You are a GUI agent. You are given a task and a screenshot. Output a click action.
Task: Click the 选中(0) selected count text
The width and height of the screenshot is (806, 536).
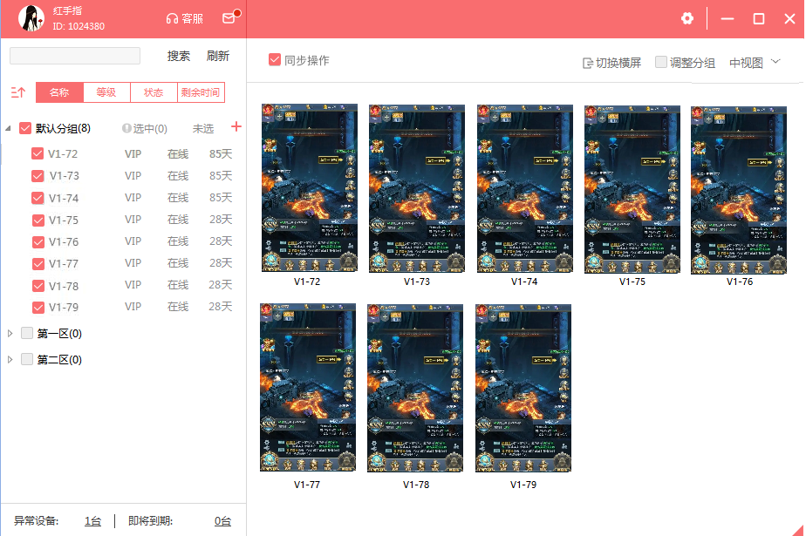click(150, 128)
